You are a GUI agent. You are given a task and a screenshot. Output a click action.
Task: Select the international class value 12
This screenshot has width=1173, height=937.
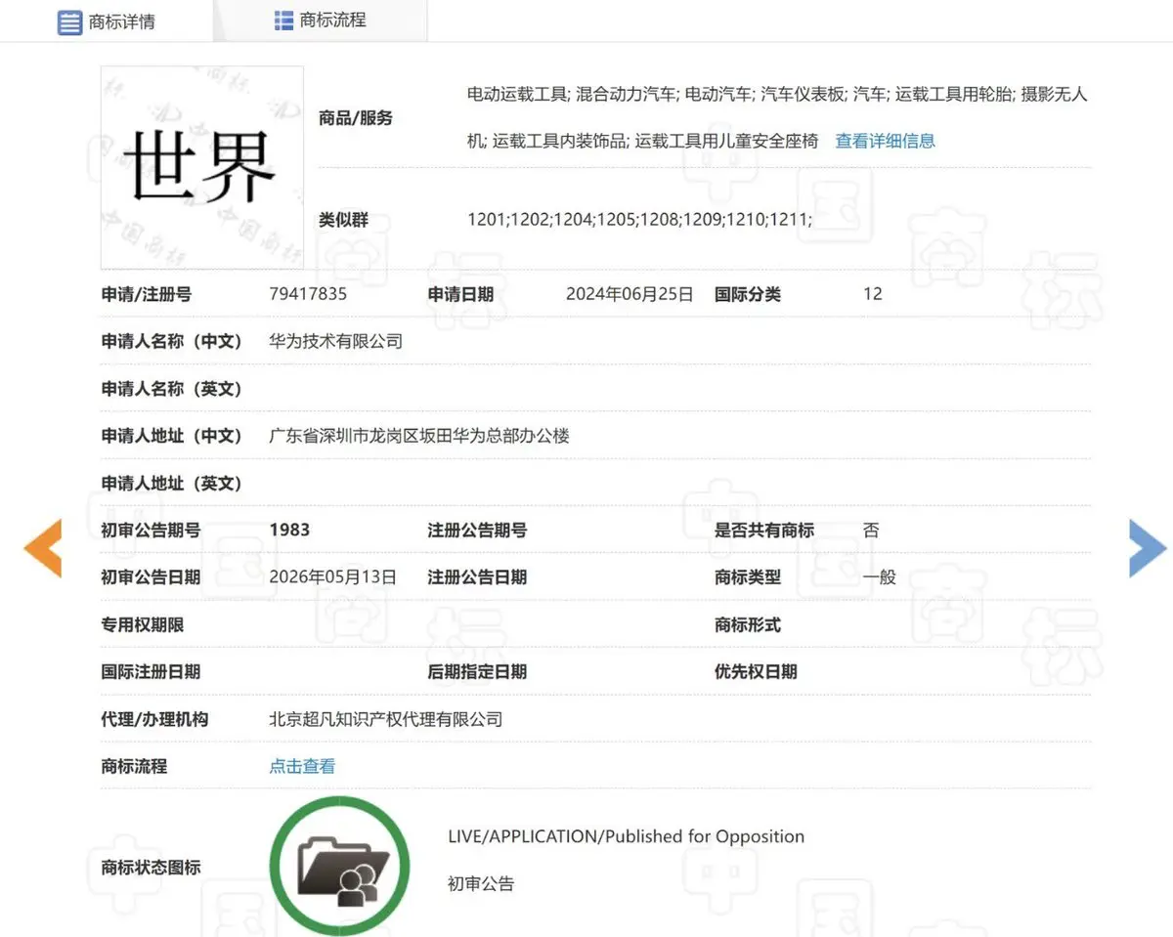(x=873, y=294)
